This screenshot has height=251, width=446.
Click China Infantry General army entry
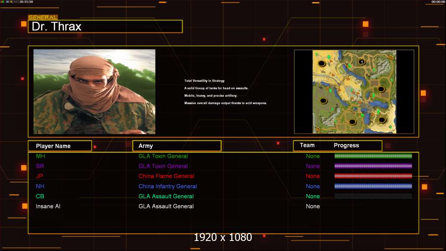167,186
